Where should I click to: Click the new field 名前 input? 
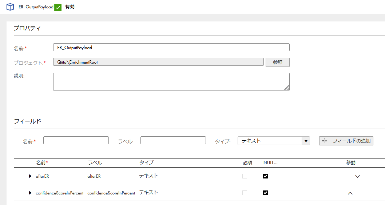click(x=76, y=140)
